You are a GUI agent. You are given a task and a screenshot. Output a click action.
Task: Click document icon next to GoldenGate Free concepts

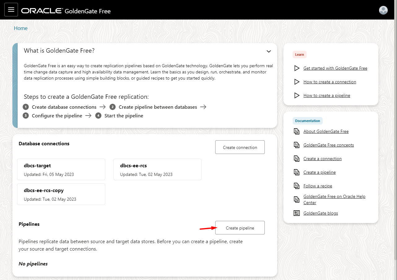297,145
